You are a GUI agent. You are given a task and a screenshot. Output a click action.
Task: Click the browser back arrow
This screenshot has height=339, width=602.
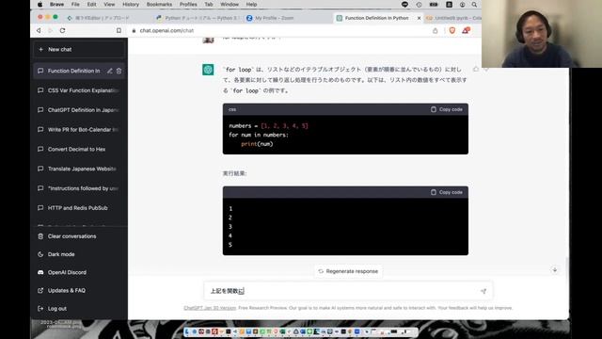tap(39, 30)
